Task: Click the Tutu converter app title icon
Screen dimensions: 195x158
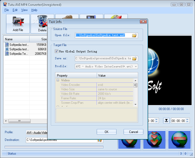Action: pos(5,4)
